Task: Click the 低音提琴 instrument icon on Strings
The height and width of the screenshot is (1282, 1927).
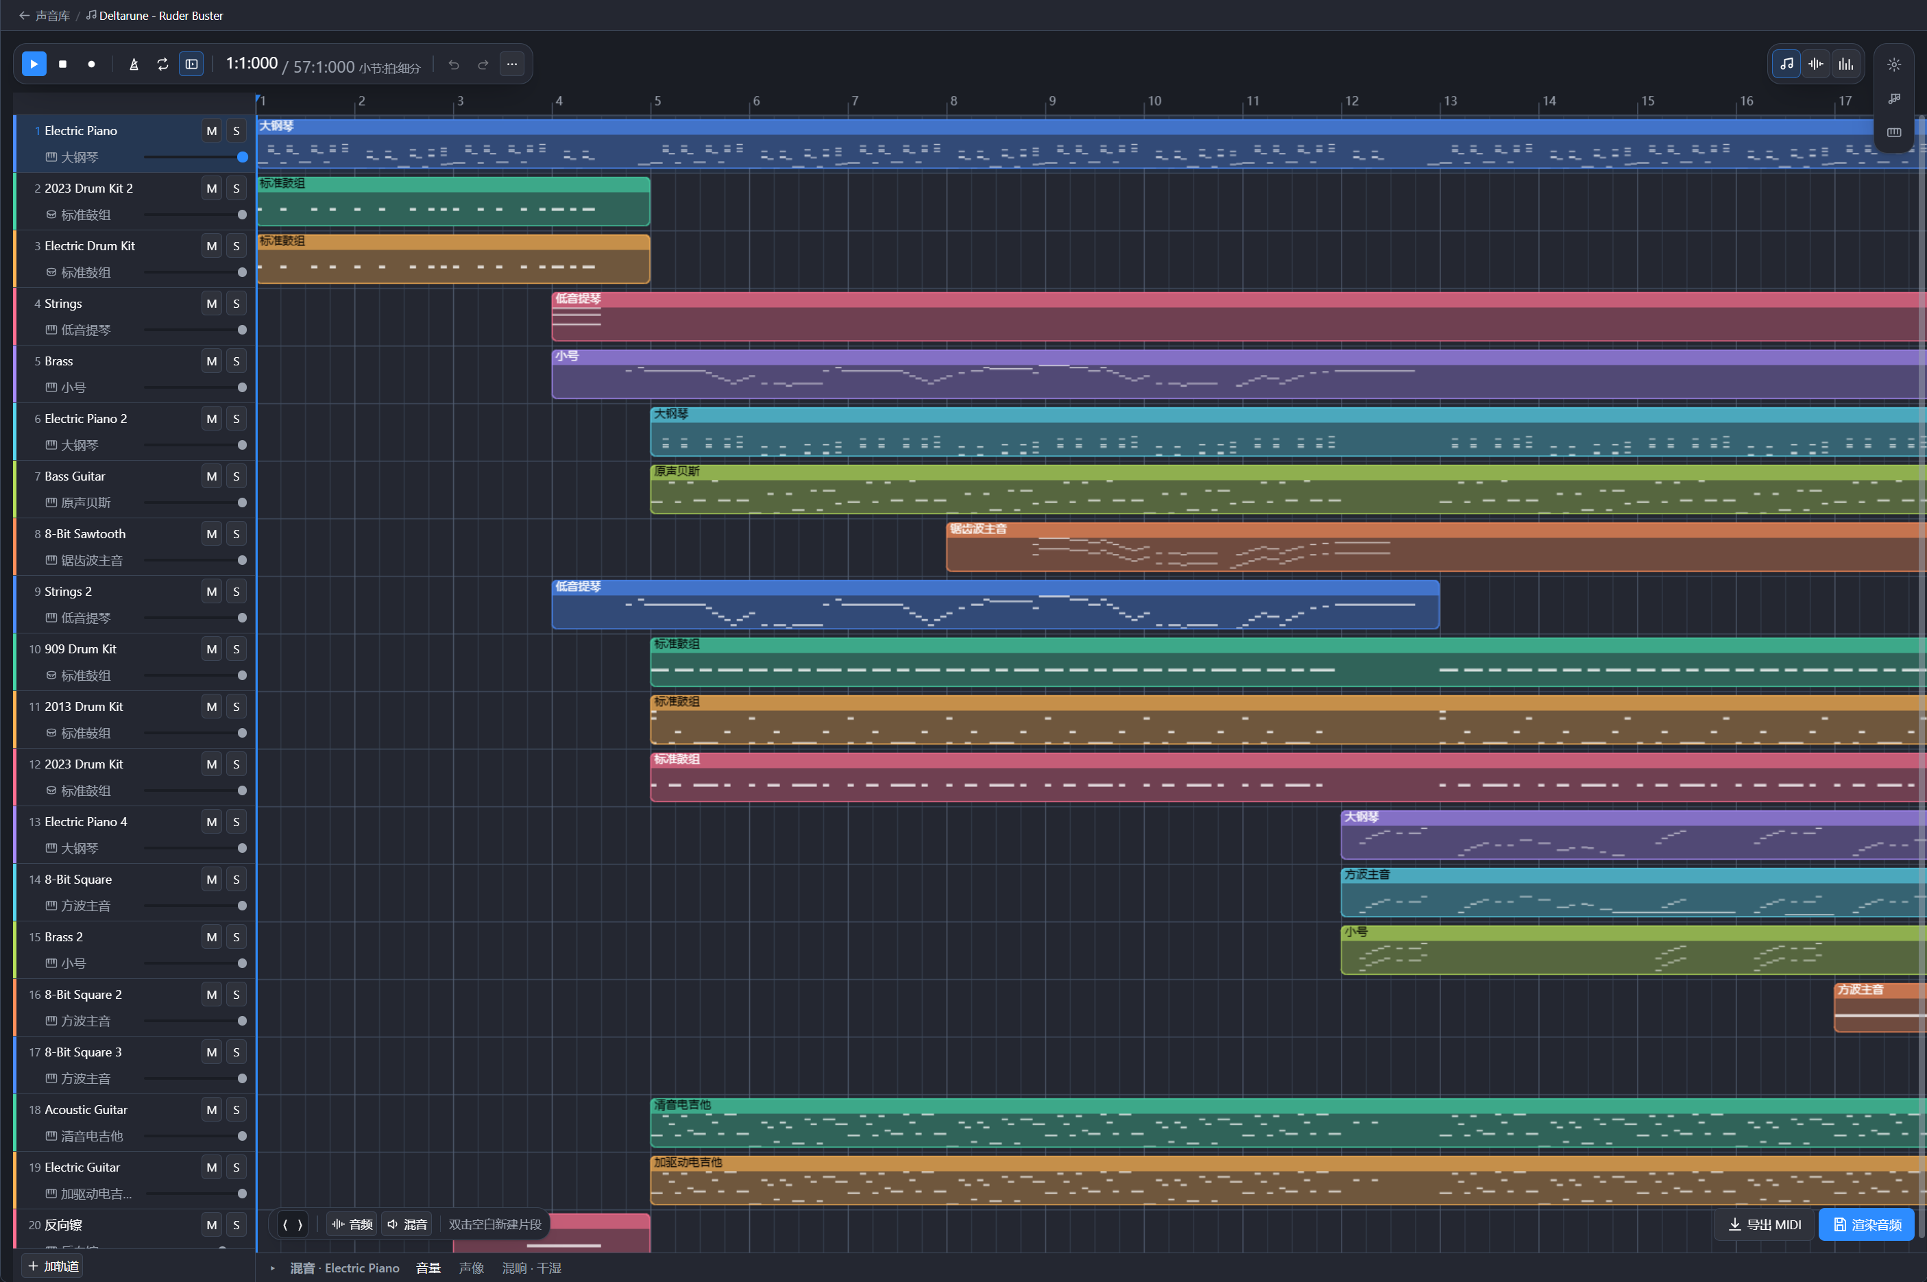Action: click(x=51, y=330)
